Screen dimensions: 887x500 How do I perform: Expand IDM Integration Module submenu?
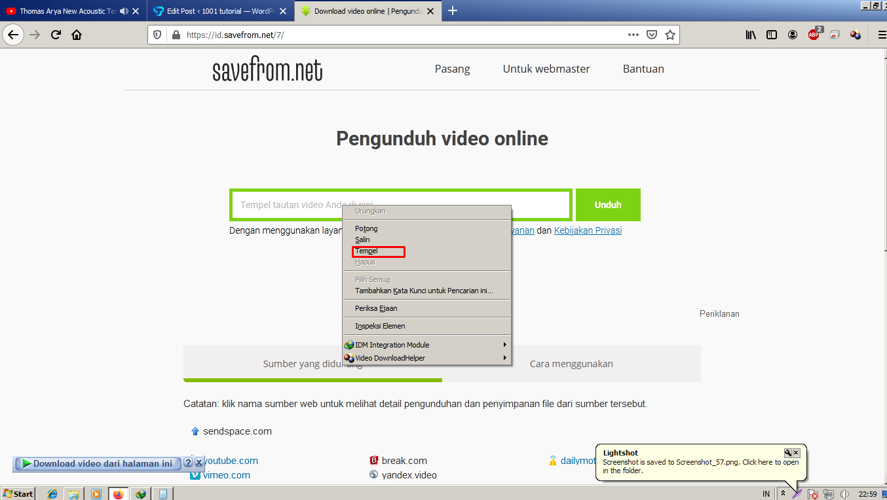click(x=426, y=345)
